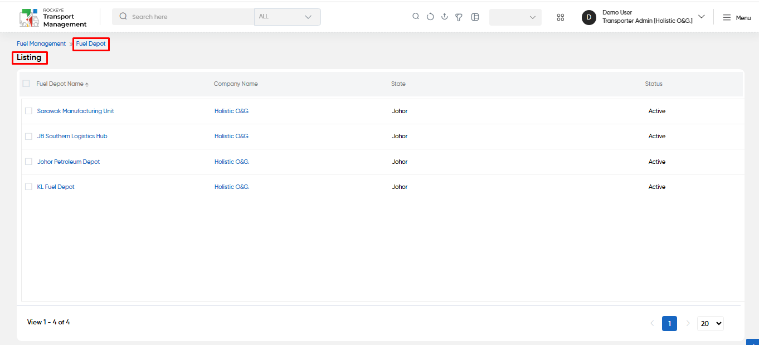
Task: Click the Fuel Depot breadcrumb
Action: coord(91,43)
